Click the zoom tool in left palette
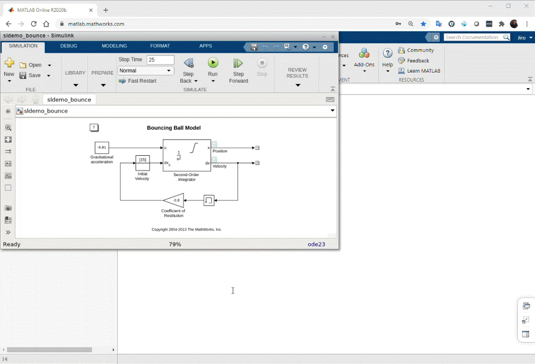This screenshot has width=535, height=364. pos(8,128)
